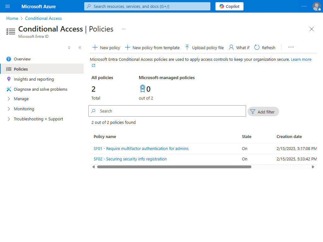Expand the Monitoring section
Image resolution: width=323 pixels, height=242 pixels.
[x=9, y=109]
